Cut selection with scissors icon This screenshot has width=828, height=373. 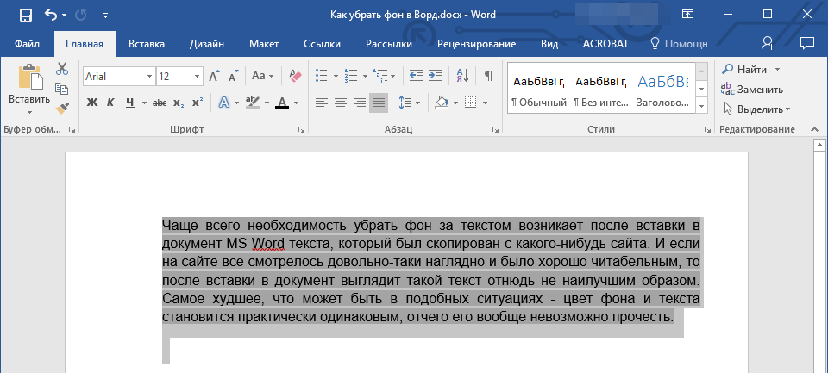[x=62, y=69]
